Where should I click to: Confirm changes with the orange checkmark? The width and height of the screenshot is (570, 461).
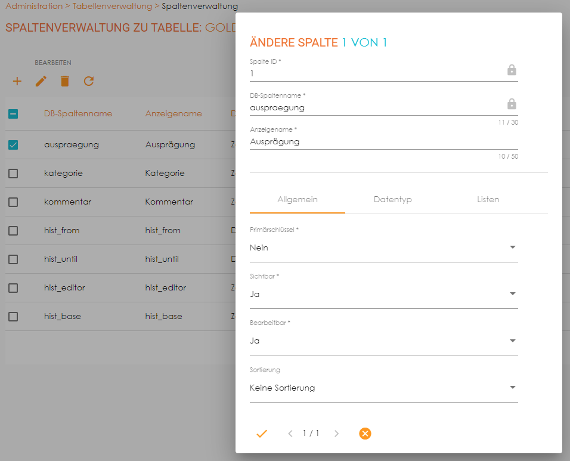261,434
